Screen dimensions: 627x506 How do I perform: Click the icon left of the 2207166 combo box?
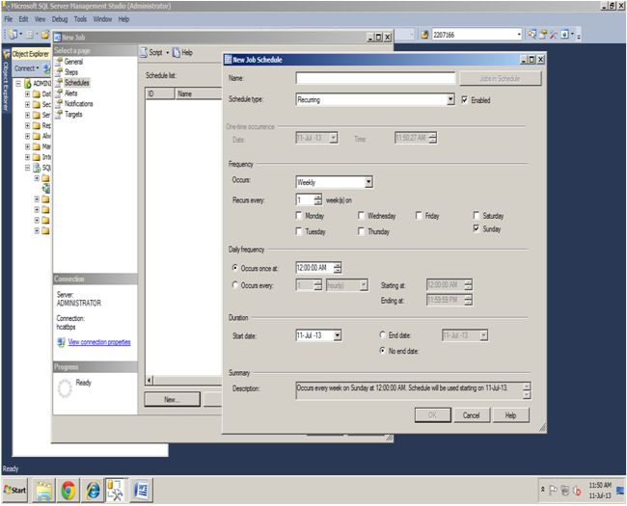[424, 35]
